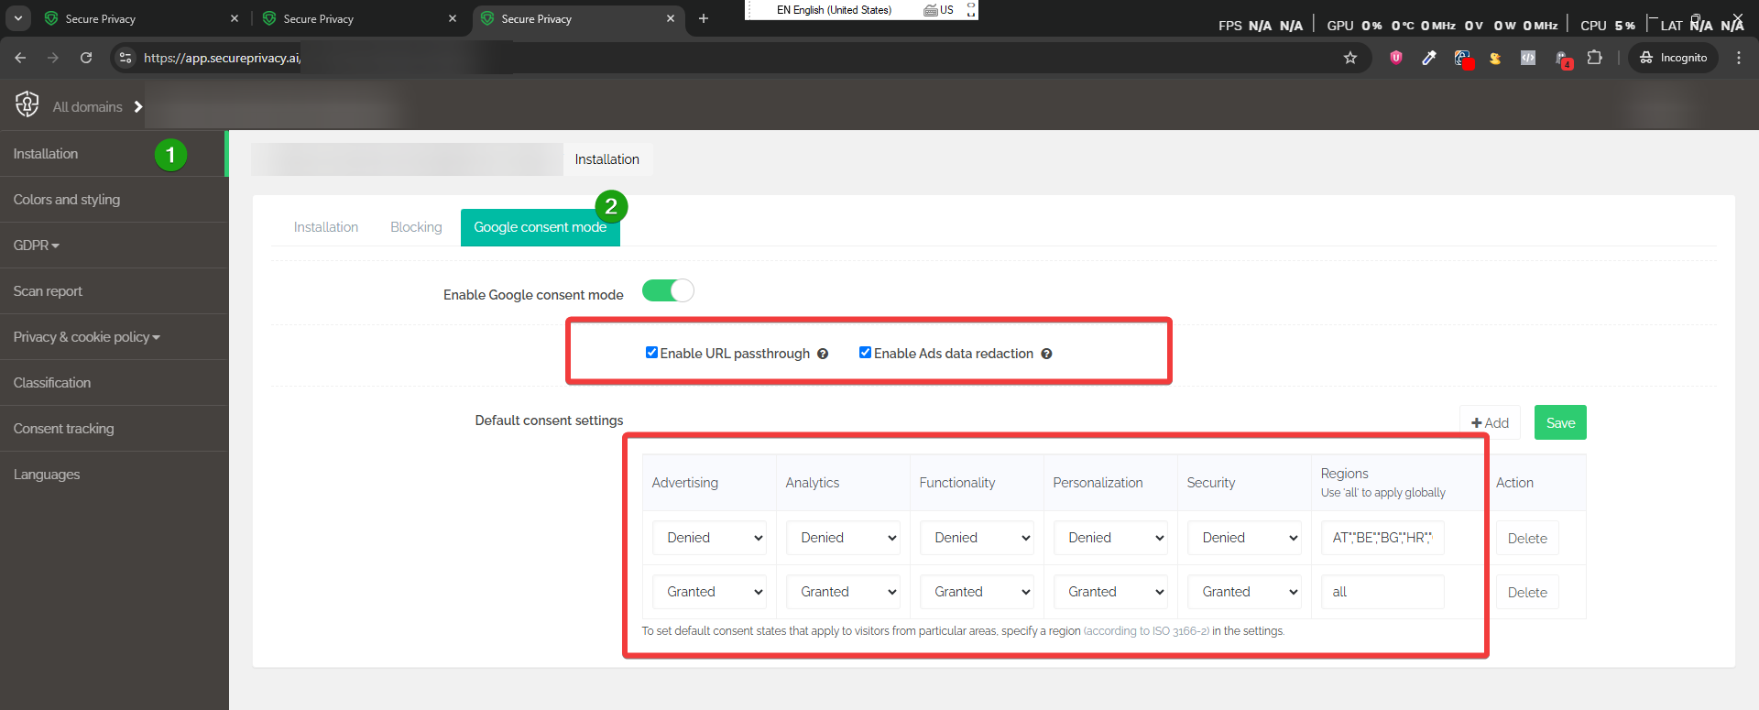1759x710 pixels.
Task: Show help for Enable Ads data redaction
Action: pyautogui.click(x=1046, y=355)
